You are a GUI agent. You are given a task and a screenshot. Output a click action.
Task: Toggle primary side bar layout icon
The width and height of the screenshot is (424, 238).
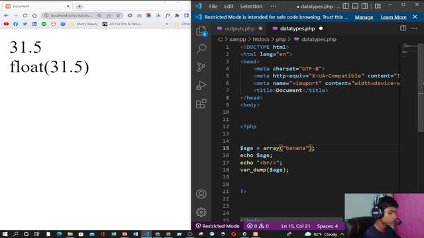tap(346, 6)
